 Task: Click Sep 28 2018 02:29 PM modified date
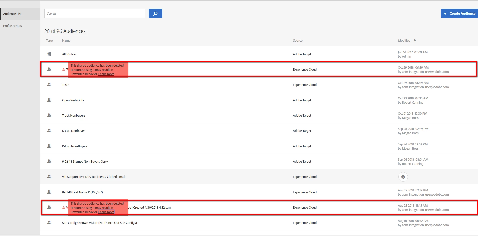tap(413, 129)
